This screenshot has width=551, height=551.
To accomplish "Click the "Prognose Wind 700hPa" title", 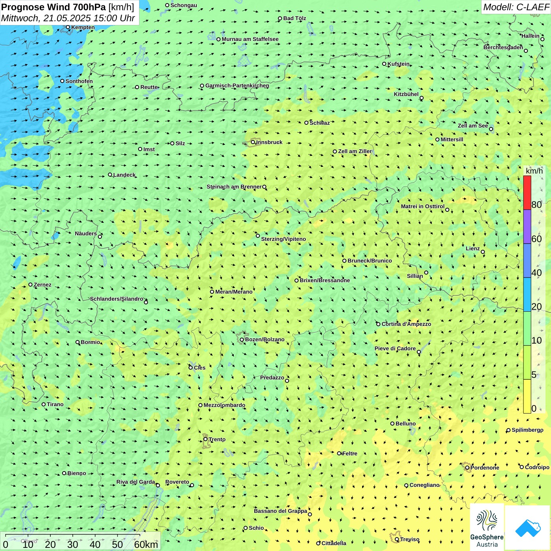I will pyautogui.click(x=54, y=7).
